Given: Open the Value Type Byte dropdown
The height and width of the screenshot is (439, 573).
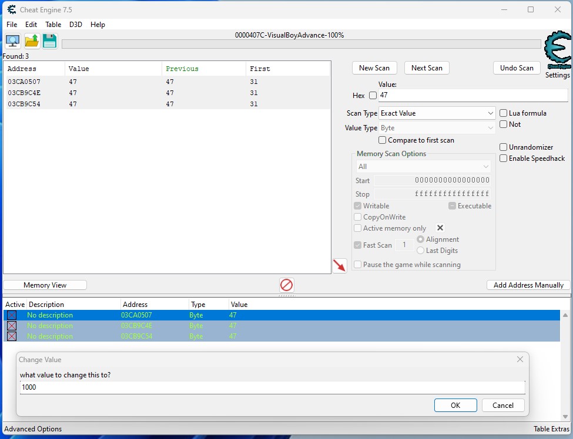Looking at the screenshot, I should coord(437,128).
